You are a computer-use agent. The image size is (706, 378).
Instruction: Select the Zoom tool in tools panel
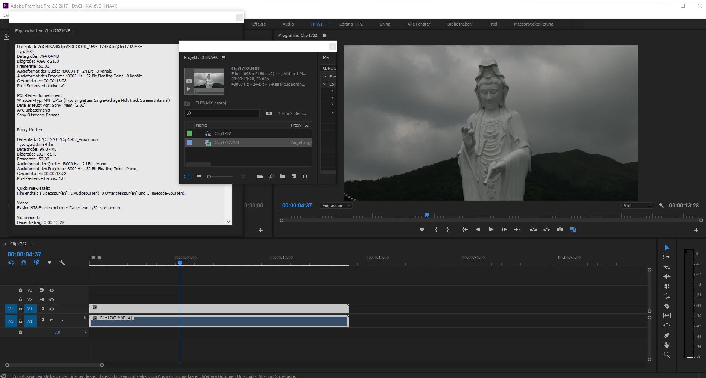[x=667, y=355]
